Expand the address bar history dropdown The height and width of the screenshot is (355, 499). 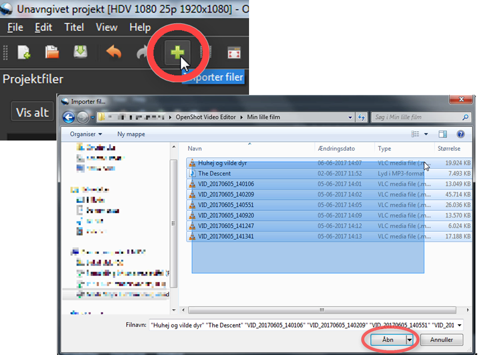(350, 117)
